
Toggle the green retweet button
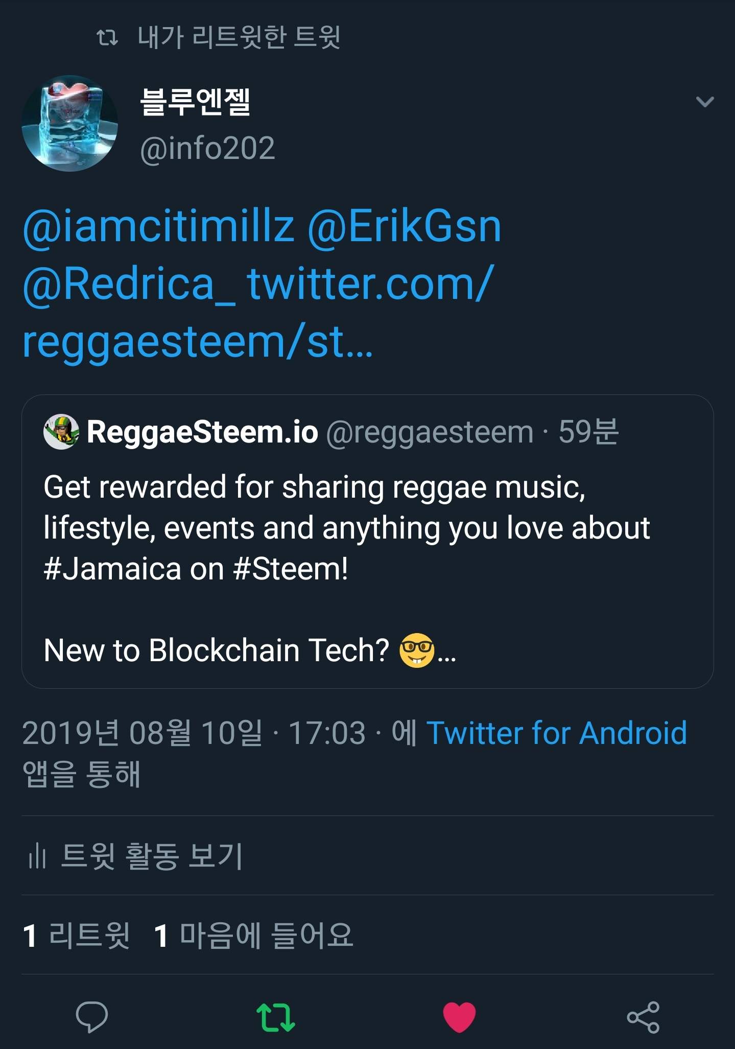click(275, 1017)
